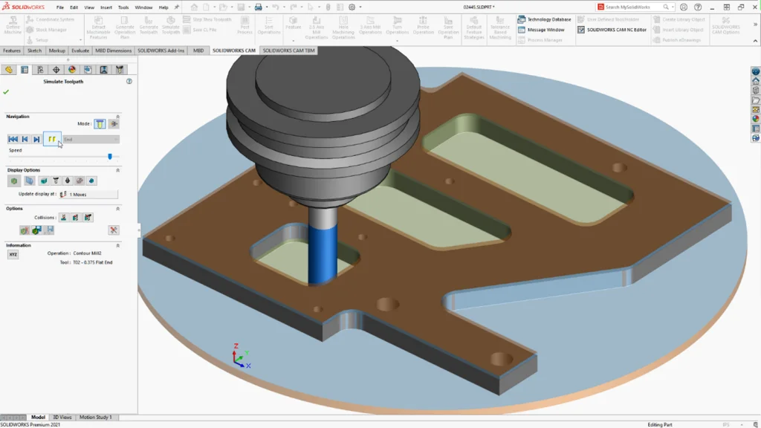Open the End navigation dropdown
Screen dimensions: 761x428
[115, 139]
